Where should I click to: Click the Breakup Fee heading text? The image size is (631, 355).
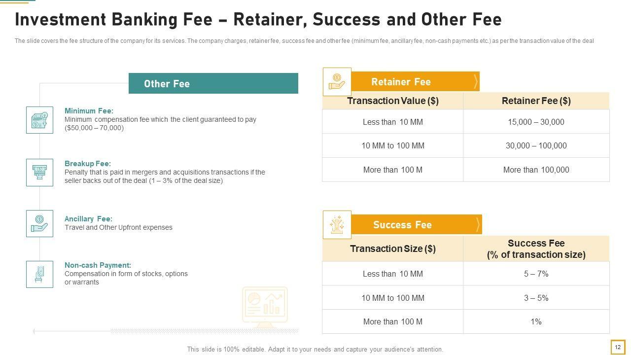(88, 164)
